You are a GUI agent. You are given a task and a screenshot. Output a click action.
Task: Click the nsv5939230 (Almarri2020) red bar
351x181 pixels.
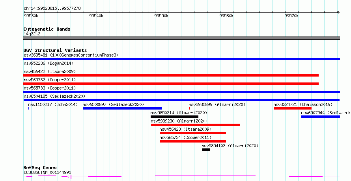coord(196,125)
